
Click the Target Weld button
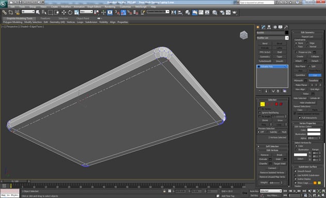(x=279, y=164)
